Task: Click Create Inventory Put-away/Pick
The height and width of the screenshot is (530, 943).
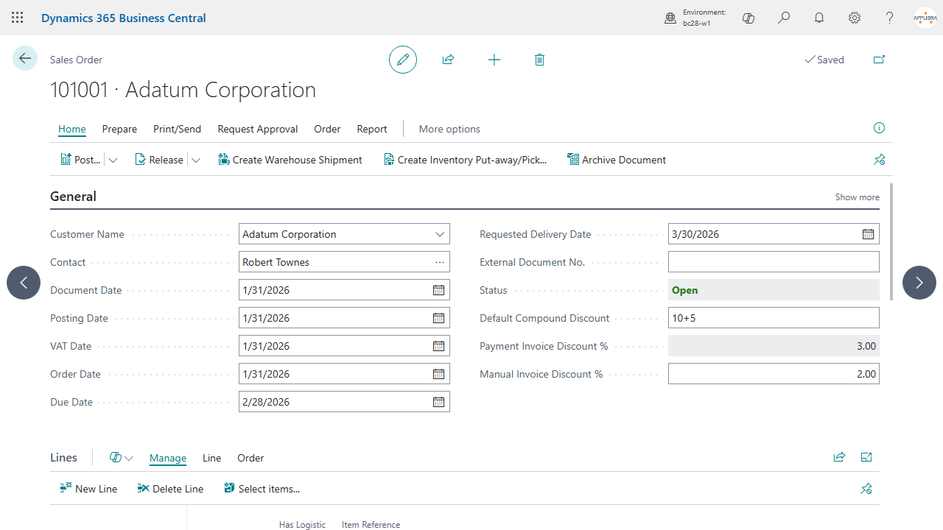Action: [465, 160]
